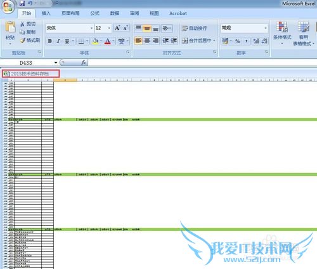Open the phonetic guide 文 icon

121,41
